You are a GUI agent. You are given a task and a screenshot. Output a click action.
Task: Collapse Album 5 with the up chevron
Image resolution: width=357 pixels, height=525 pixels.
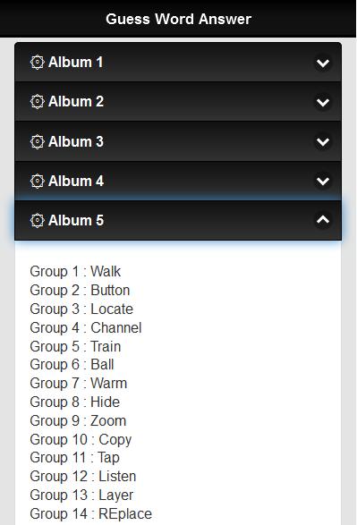pos(323,220)
